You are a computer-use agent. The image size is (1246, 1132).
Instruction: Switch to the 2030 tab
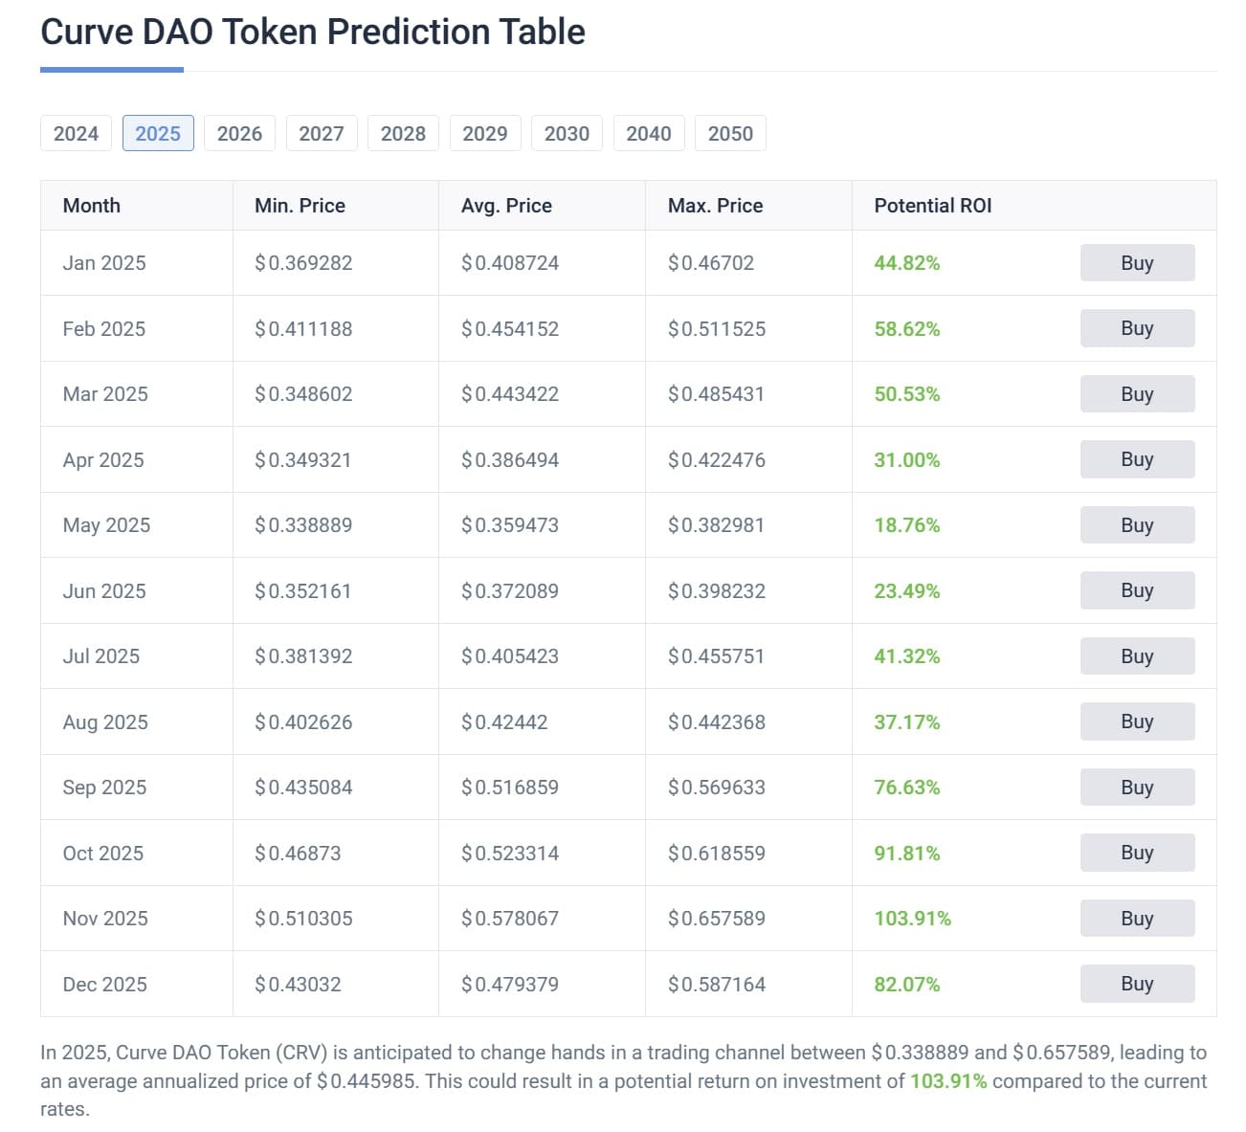point(567,133)
